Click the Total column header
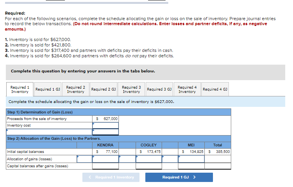This screenshot has height=187, width=293. coord(218,145)
